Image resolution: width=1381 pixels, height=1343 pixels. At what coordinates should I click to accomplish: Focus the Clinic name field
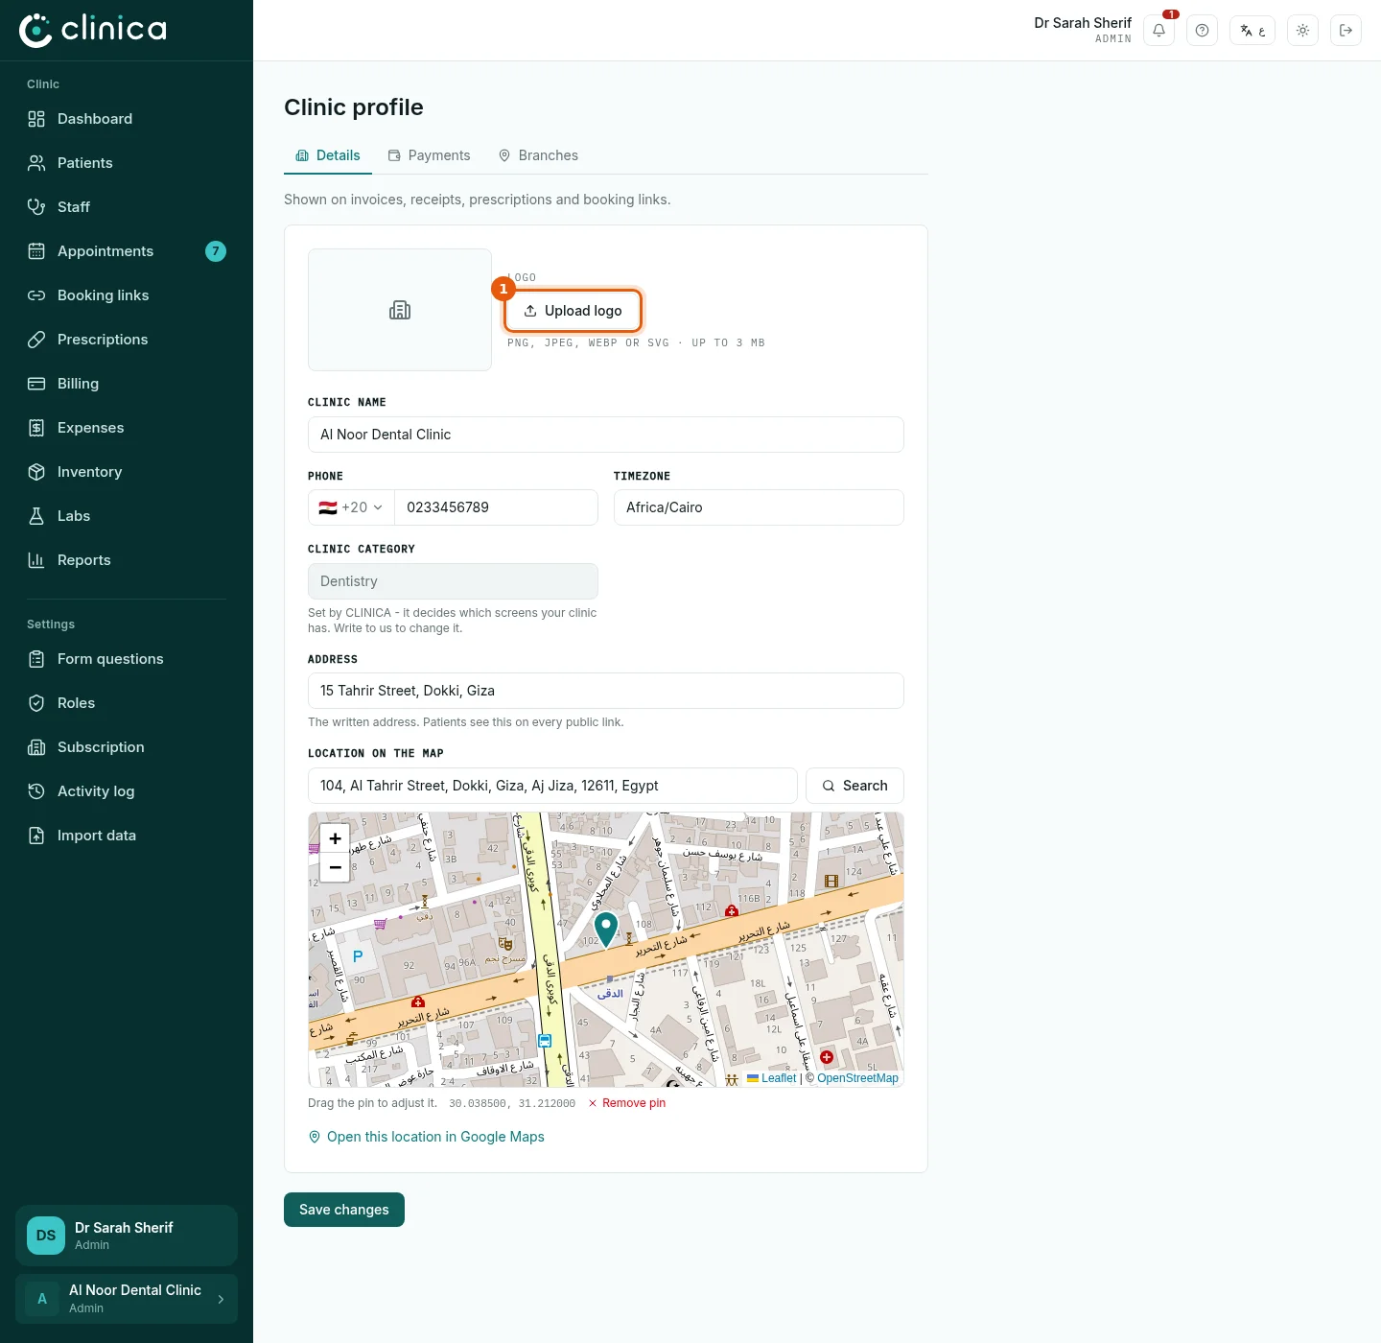[606, 435]
